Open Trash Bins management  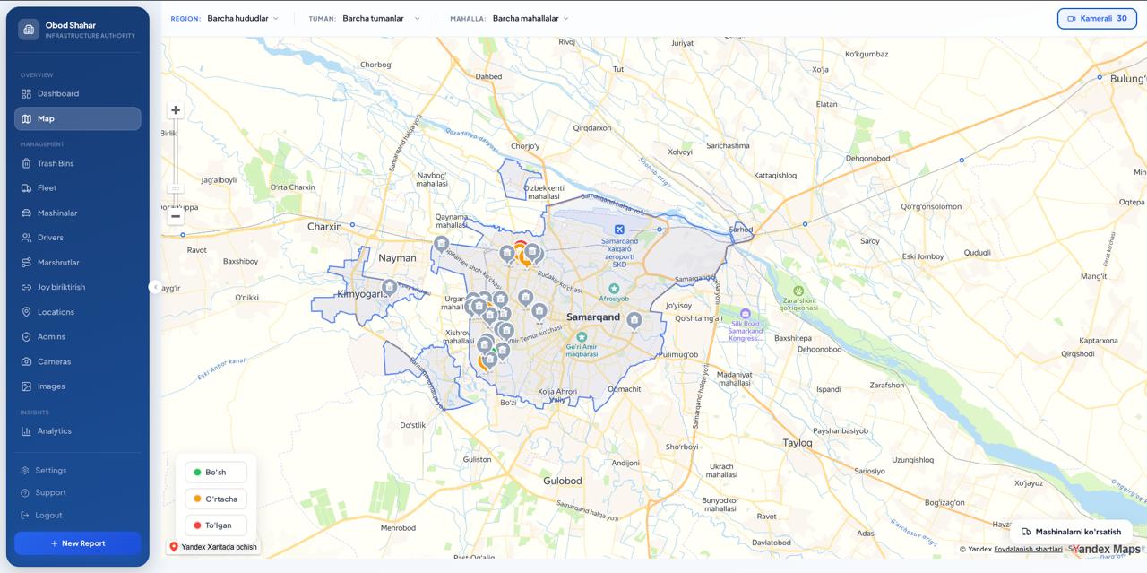[77, 163]
